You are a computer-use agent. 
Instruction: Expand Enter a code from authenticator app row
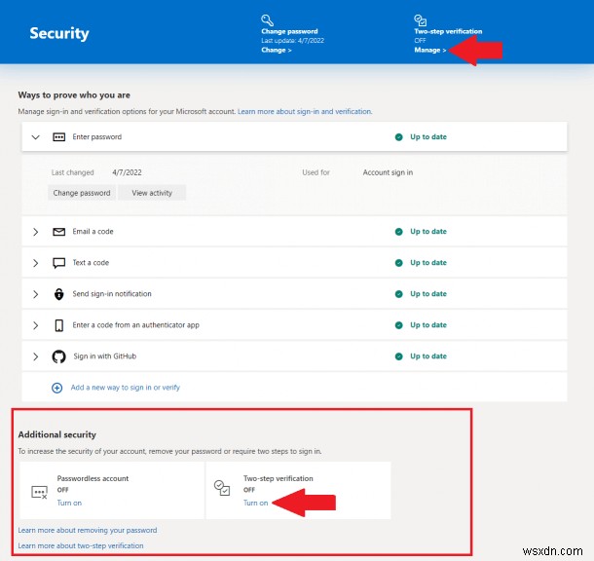(36, 325)
